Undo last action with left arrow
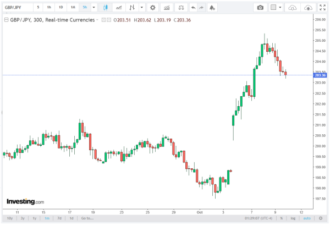Image resolution: width=330 pixels, height=225 pixels. 193,7
